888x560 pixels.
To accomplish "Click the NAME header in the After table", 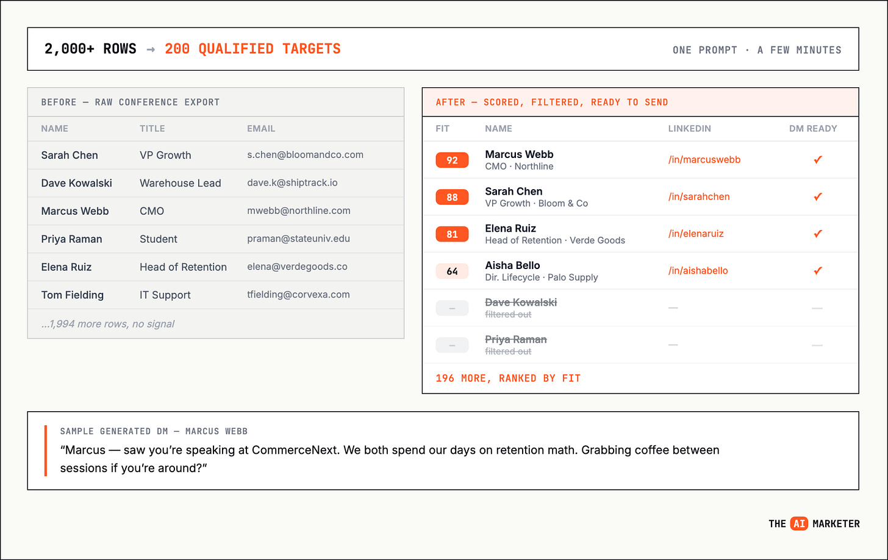I will [x=499, y=129].
